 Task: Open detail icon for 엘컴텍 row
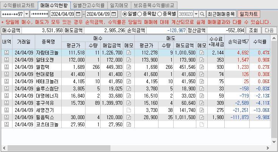tap(6, 67)
